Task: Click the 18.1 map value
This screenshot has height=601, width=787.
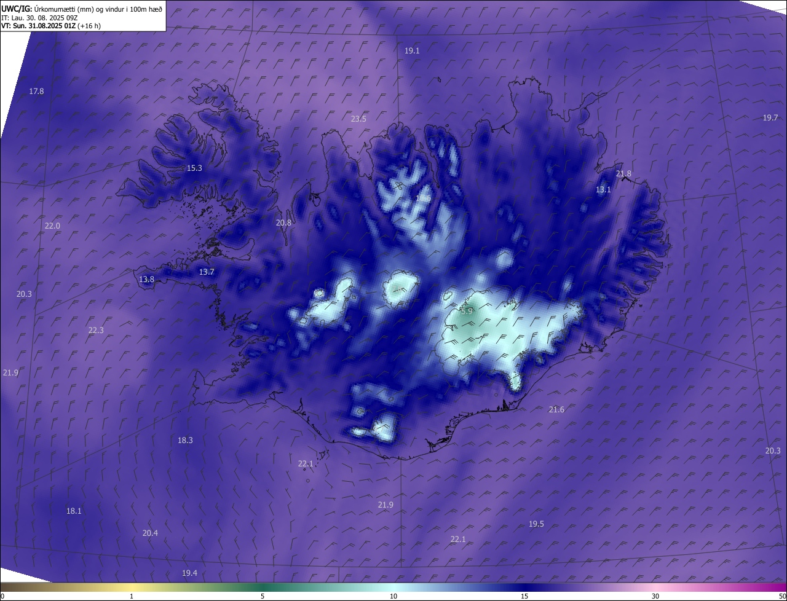Action: pos(74,511)
